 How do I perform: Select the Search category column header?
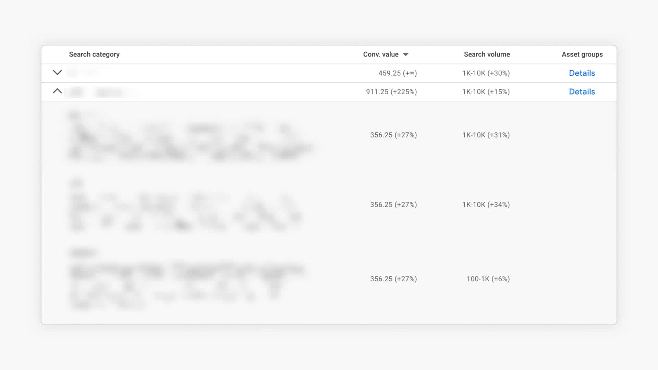(x=94, y=54)
